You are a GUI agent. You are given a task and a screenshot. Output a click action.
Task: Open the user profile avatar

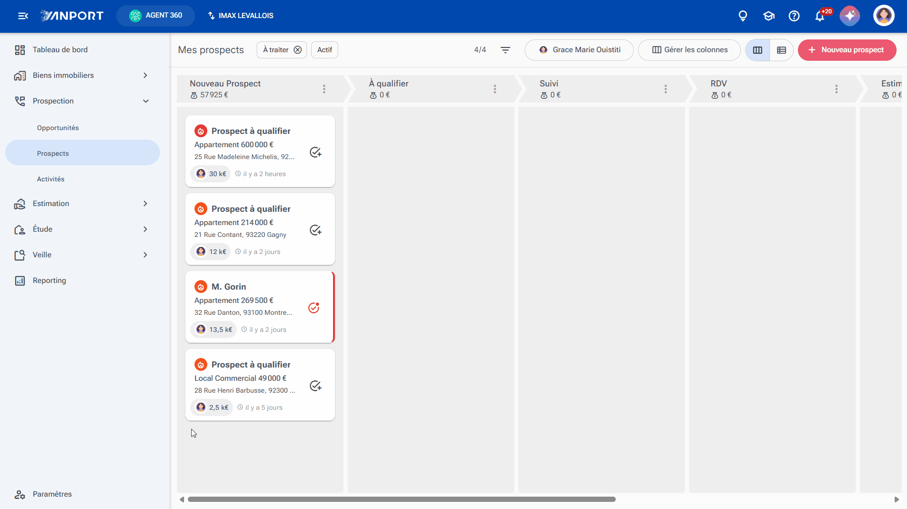[x=884, y=16]
